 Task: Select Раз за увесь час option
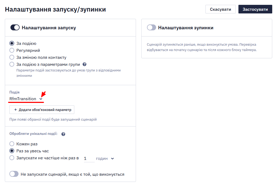pos(12,151)
